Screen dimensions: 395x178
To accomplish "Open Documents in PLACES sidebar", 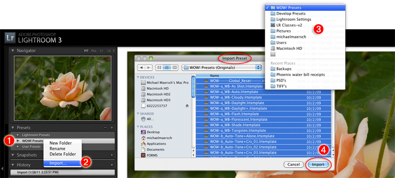I will click(x=153, y=150).
